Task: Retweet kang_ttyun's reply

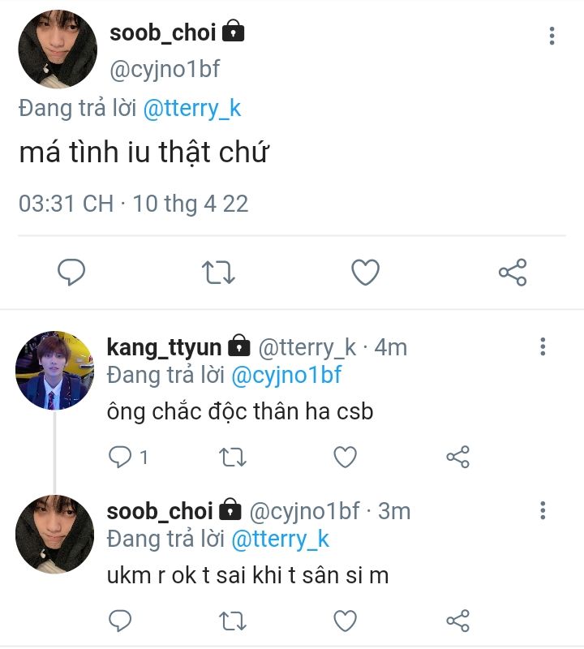Action: tap(233, 458)
